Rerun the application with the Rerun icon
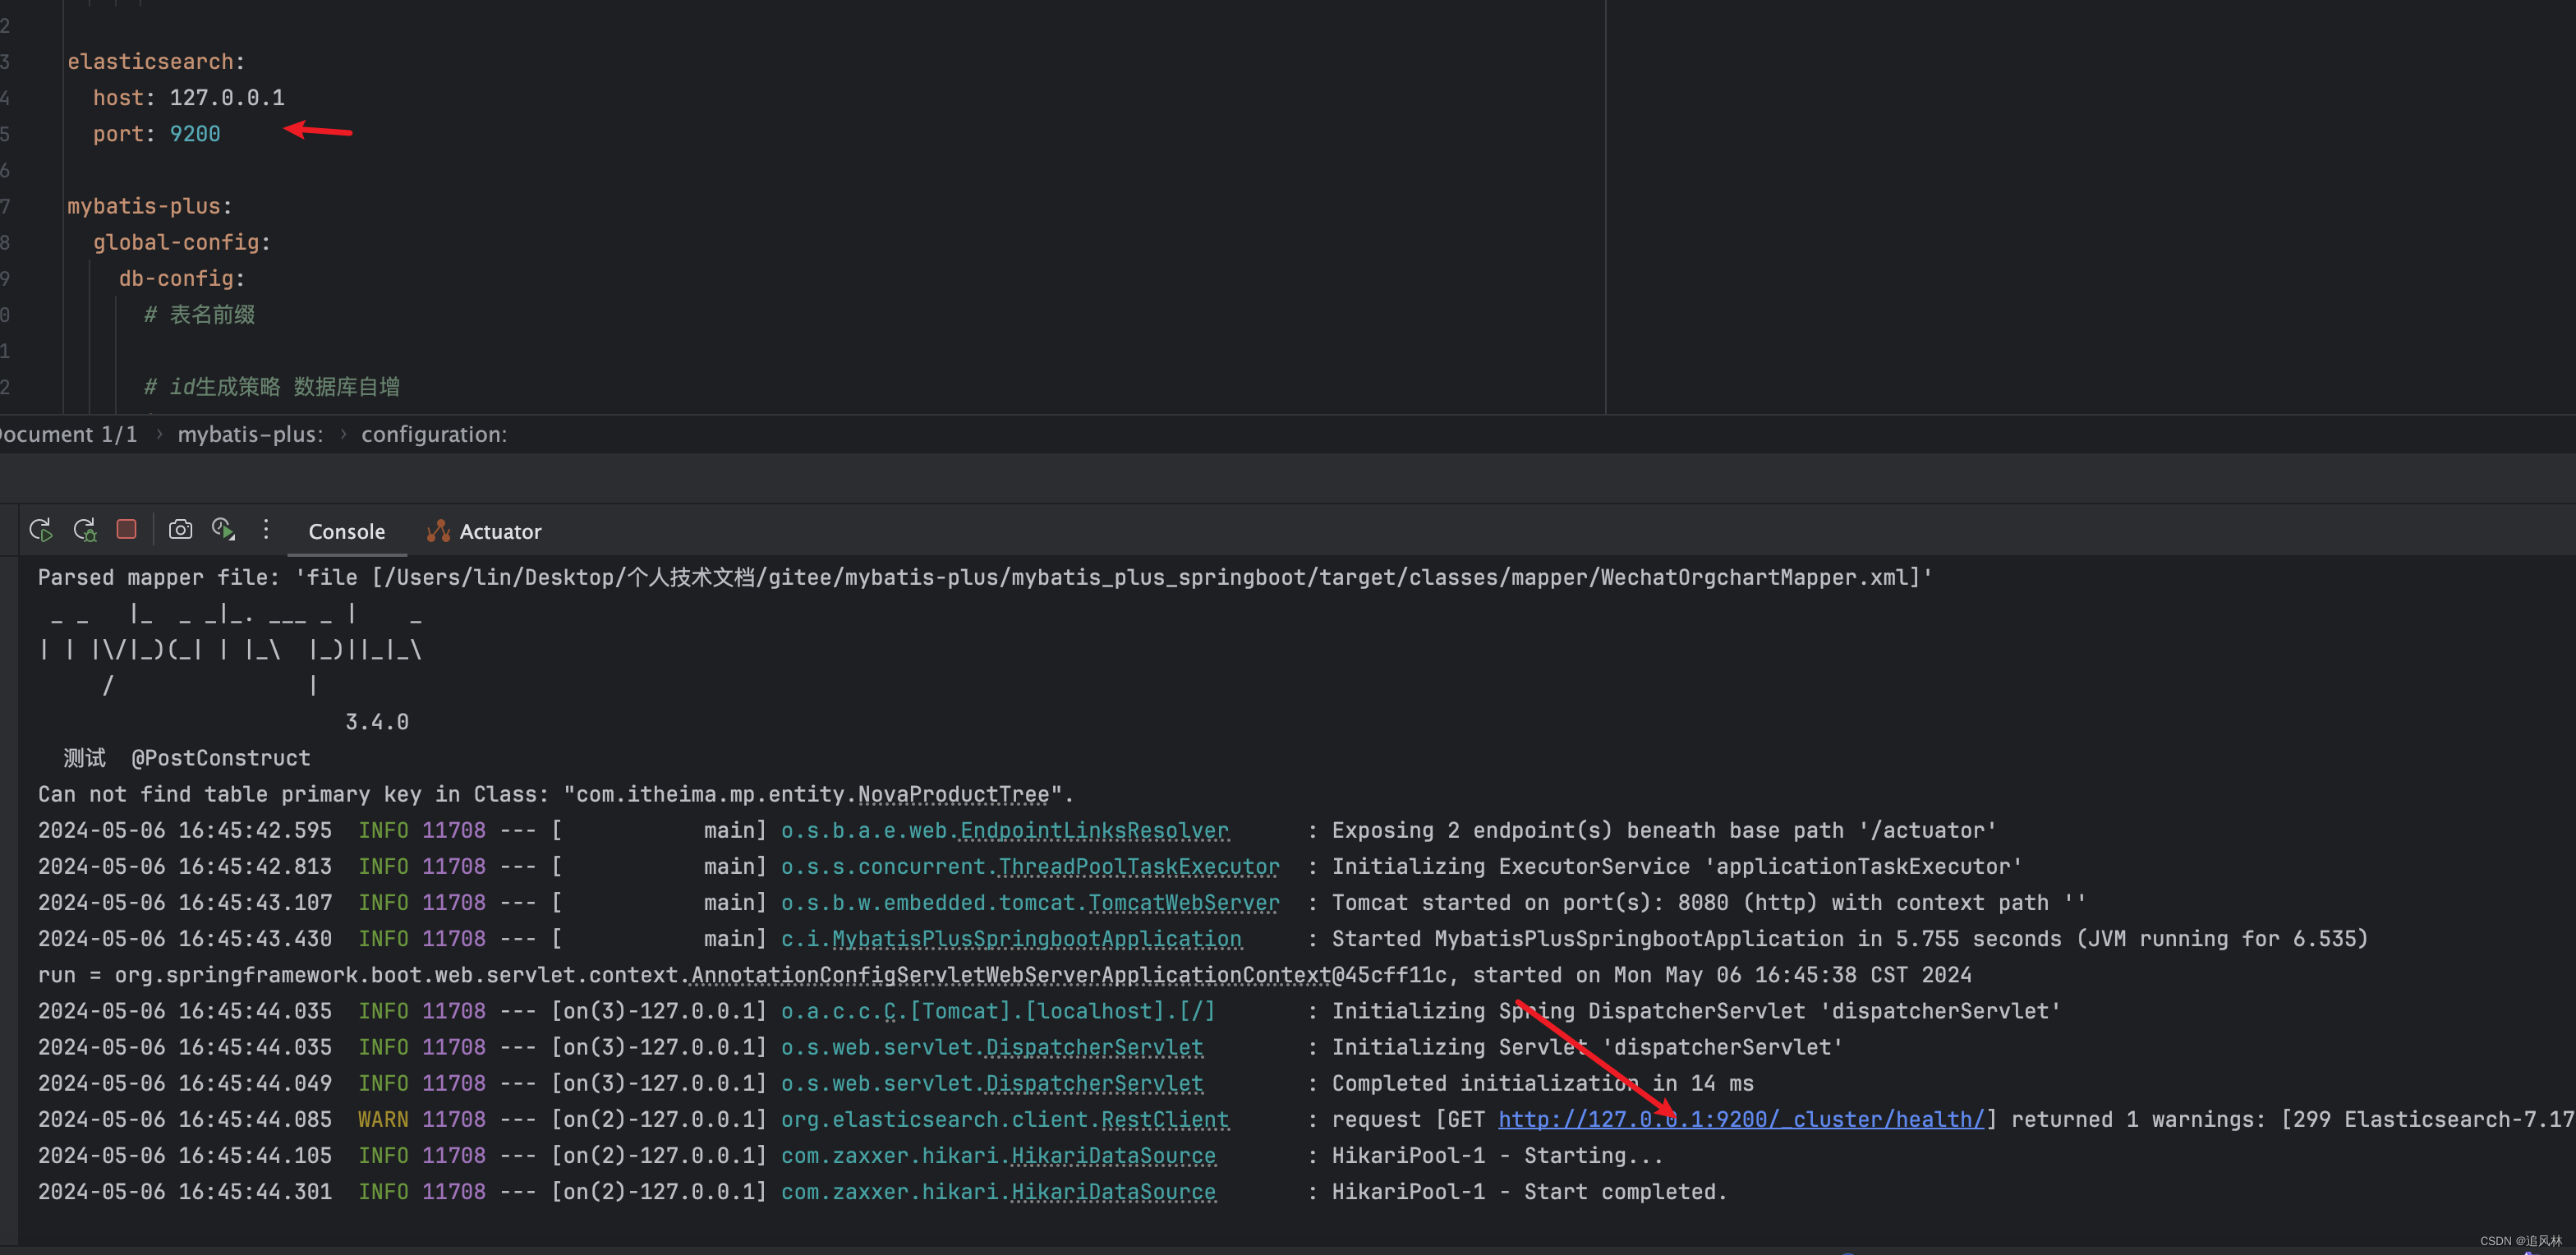2576x1255 pixels. pos(41,530)
